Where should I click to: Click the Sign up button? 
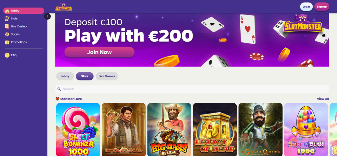click(x=322, y=7)
